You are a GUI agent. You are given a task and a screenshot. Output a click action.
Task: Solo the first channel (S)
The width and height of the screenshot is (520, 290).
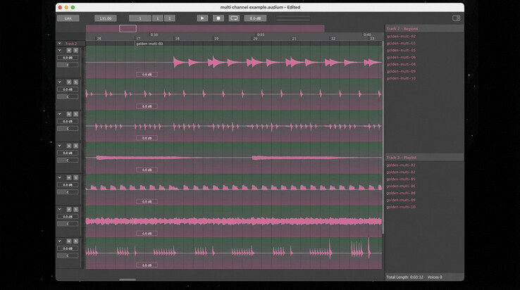(75, 51)
